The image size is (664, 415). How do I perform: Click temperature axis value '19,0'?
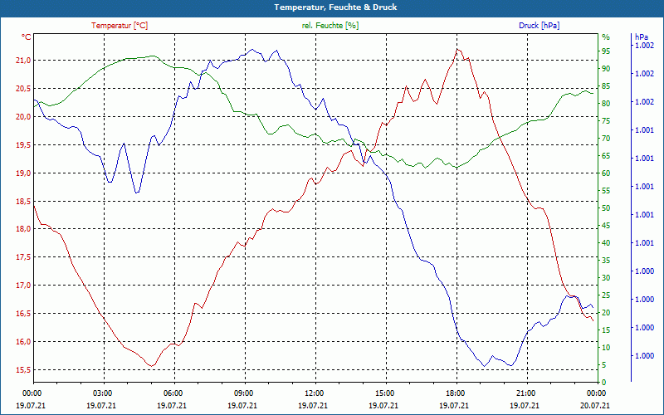tap(23, 173)
